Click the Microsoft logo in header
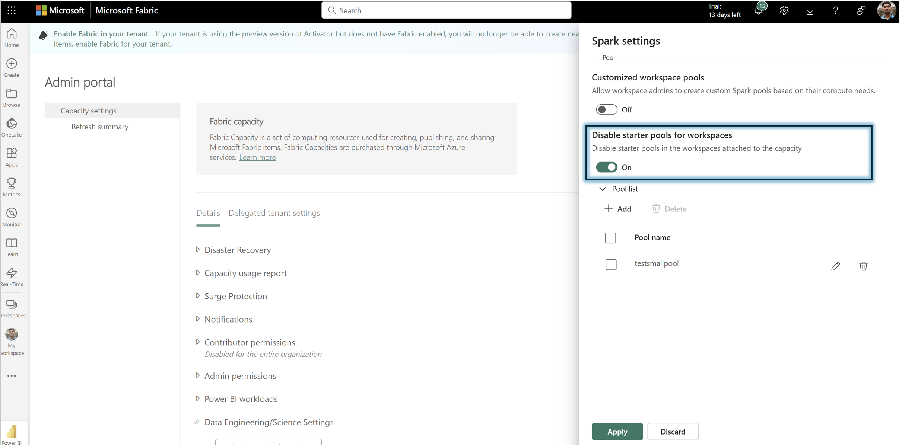The width and height of the screenshot is (899, 445). click(x=60, y=10)
